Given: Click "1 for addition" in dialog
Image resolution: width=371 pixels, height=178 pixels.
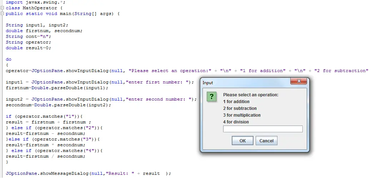Looking at the screenshot, I should [x=236, y=102].
